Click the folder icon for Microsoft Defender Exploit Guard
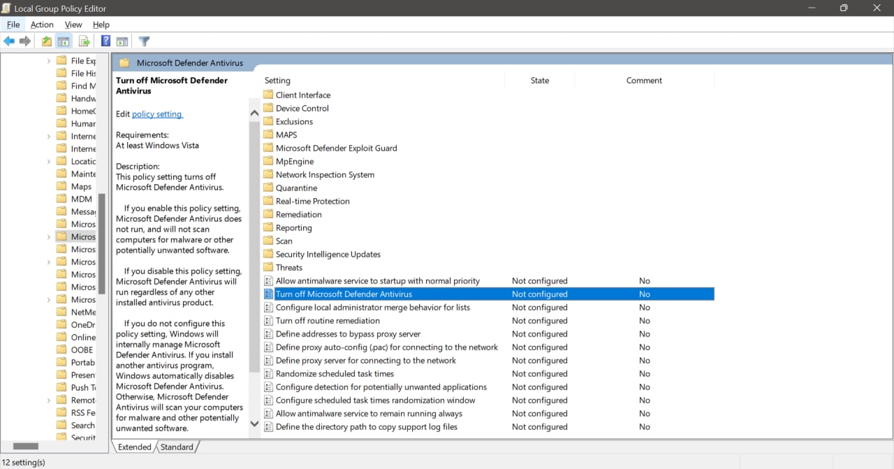This screenshot has height=469, width=894. coord(268,148)
